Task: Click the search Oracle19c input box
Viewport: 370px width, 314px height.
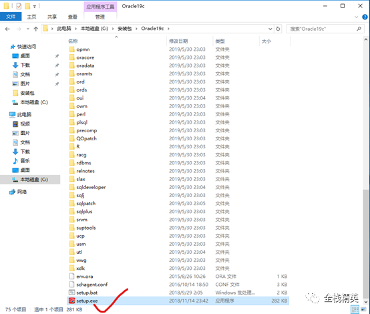Action: pos(322,29)
